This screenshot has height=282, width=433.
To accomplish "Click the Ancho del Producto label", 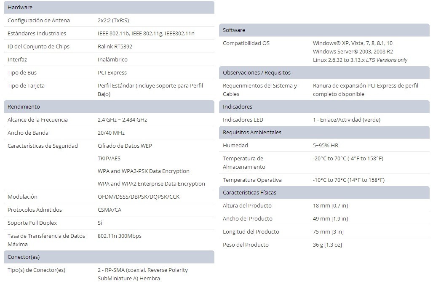I will (x=248, y=218).
